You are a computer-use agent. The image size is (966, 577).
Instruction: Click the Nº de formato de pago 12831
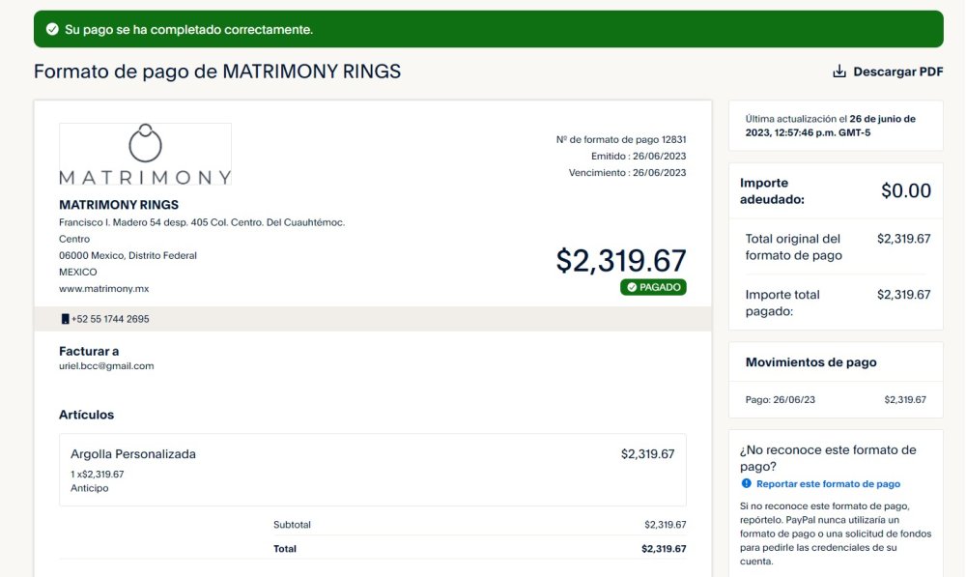[x=621, y=139]
